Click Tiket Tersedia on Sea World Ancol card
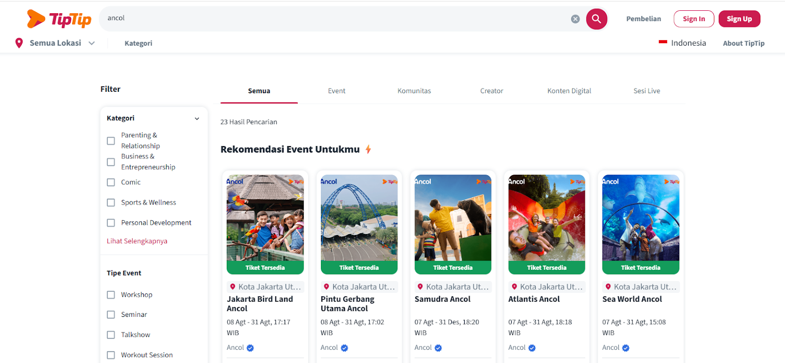785x363 pixels. tap(641, 268)
